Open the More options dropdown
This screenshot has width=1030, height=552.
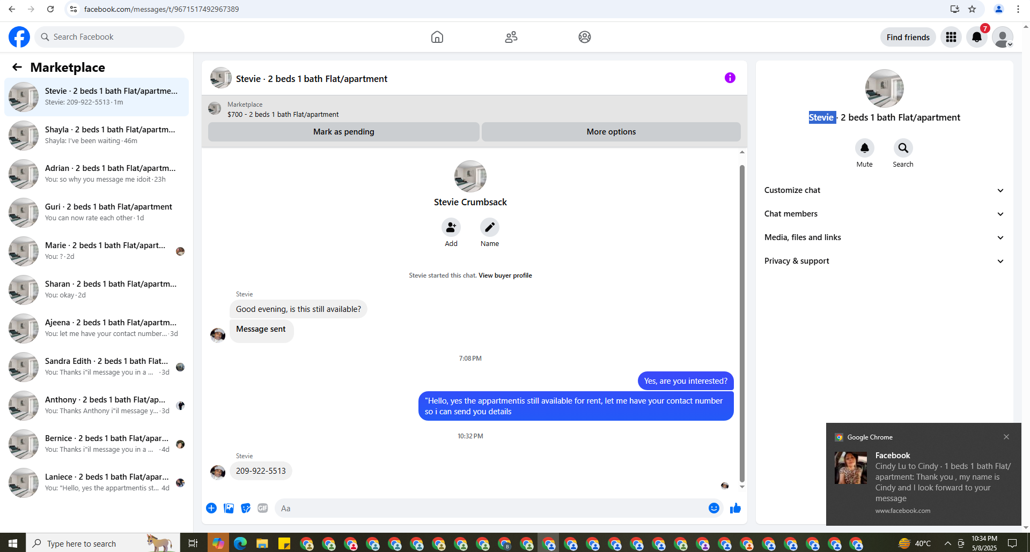611,132
